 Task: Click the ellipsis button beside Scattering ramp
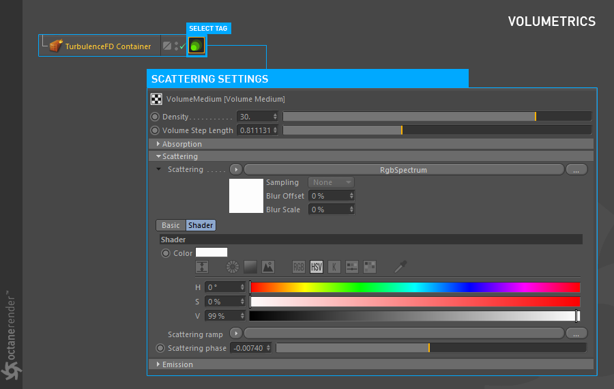(576, 333)
